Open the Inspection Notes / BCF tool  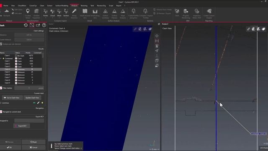[x=197, y=13]
